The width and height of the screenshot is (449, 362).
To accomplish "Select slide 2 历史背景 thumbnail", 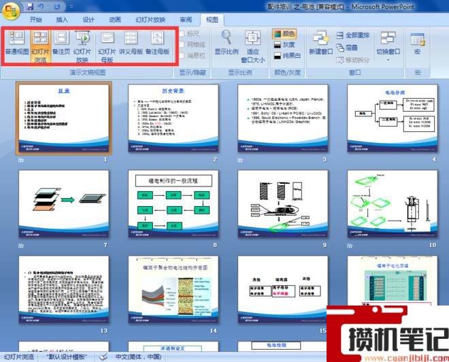I will click(x=173, y=118).
